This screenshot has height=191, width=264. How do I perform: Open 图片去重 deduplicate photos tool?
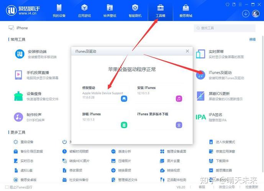[170, 161]
